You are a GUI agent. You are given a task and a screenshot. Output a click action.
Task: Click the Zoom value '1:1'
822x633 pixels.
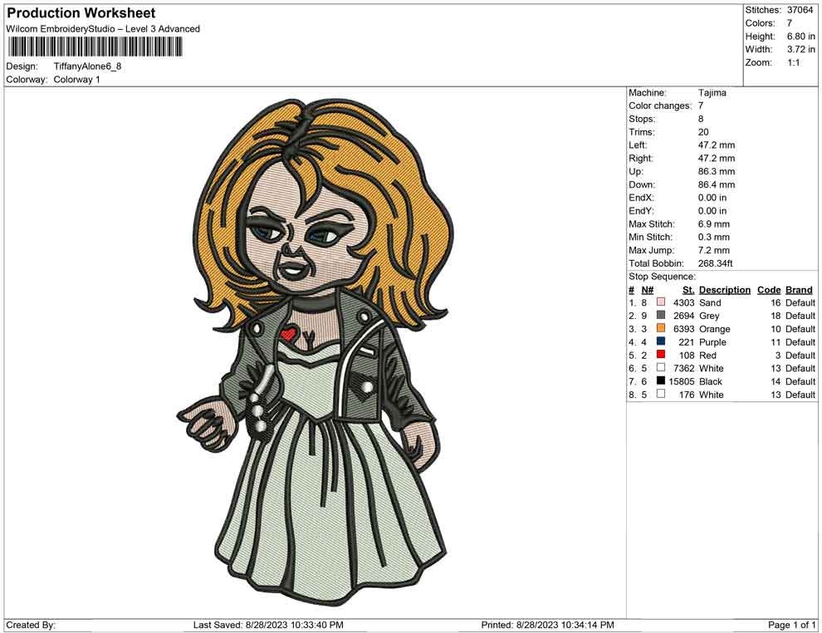(x=793, y=62)
